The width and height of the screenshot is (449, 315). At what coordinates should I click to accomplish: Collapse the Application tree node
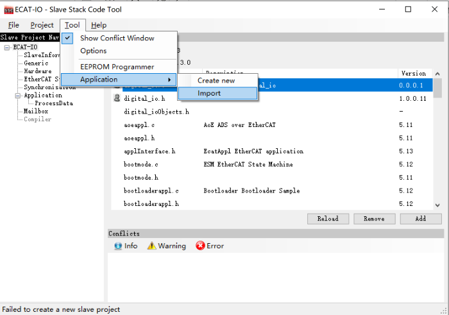click(18, 95)
